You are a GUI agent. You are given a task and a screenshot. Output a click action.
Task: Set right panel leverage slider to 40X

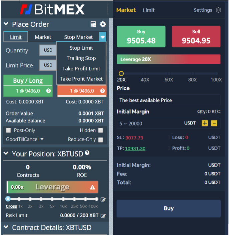[x=145, y=74]
